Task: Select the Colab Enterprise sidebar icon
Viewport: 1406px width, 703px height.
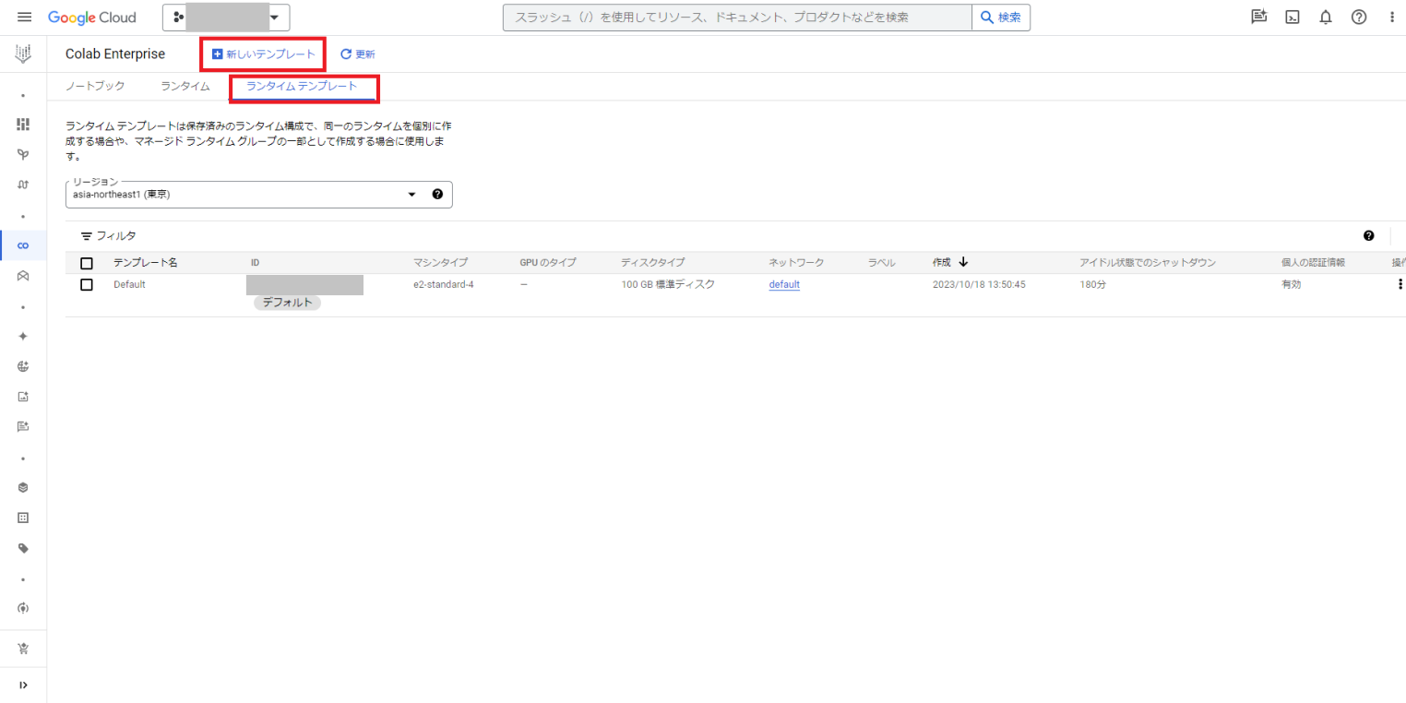Action: (x=23, y=245)
